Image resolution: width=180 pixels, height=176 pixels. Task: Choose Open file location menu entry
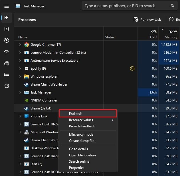(x=82, y=155)
